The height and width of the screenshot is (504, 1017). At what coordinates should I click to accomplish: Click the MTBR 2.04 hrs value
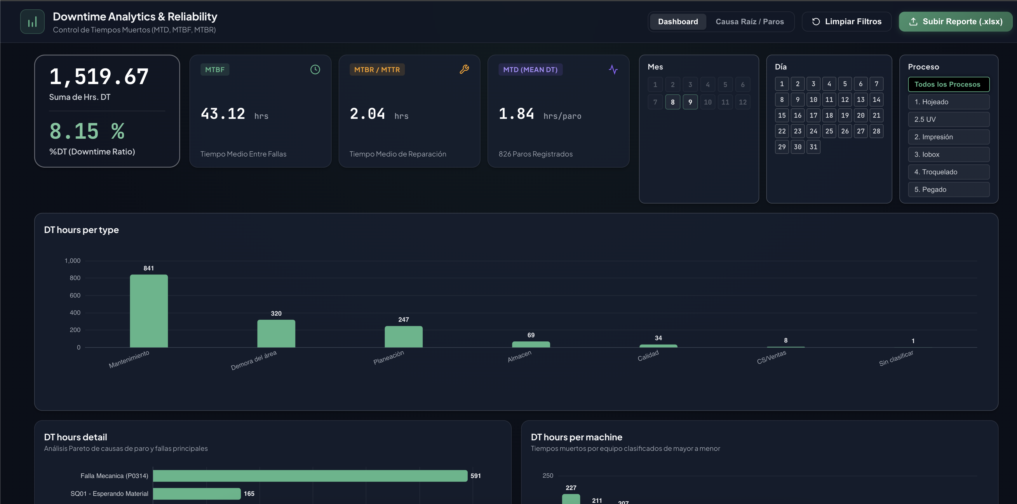point(379,114)
